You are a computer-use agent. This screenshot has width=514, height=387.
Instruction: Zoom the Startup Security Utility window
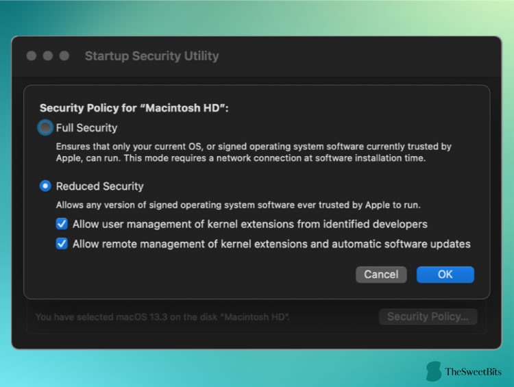pos(64,55)
